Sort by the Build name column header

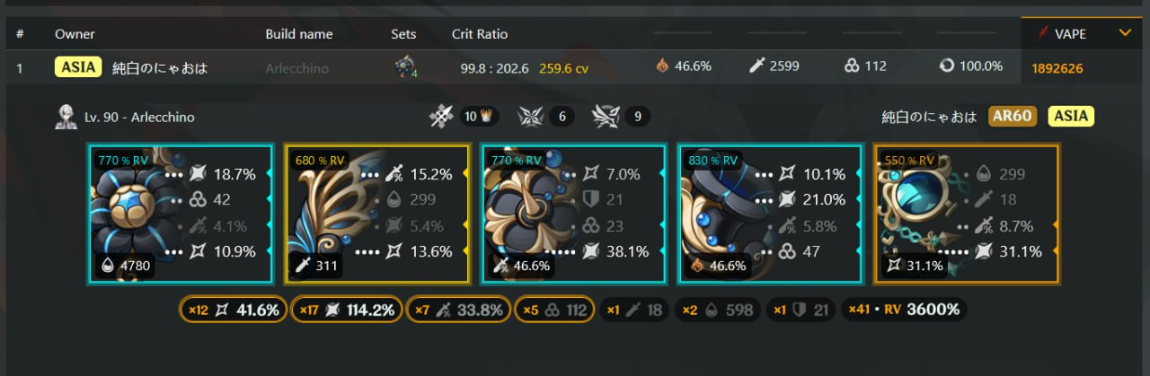pyautogui.click(x=298, y=34)
